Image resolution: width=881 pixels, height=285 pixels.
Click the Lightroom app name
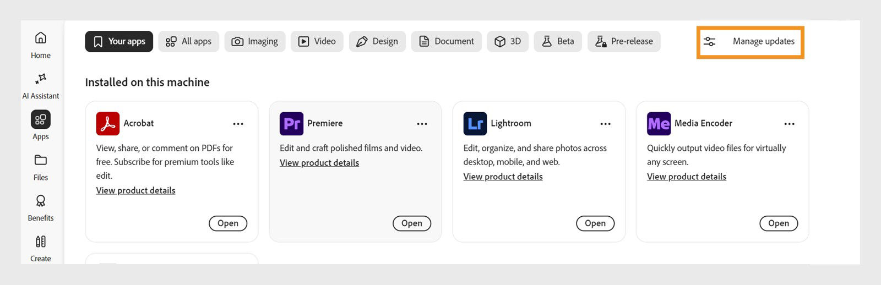coord(511,123)
